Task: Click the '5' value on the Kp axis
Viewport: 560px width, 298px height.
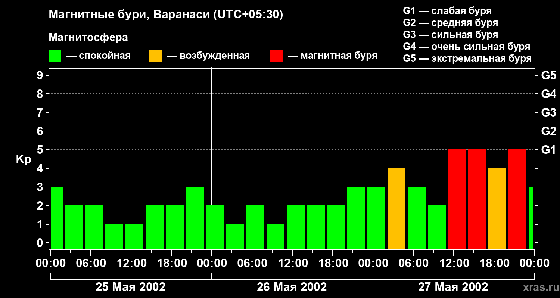Action: pos(41,150)
